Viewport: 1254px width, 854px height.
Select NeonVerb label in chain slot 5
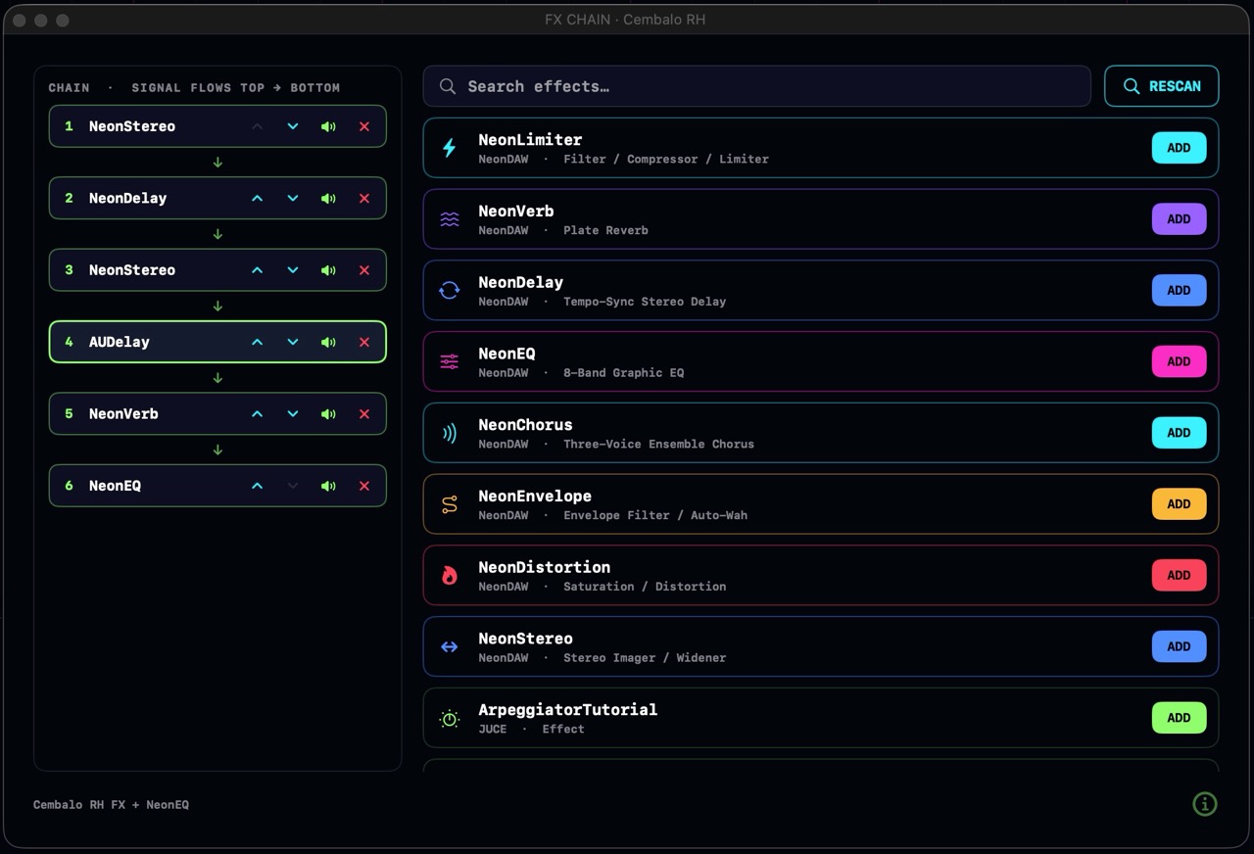(x=123, y=413)
